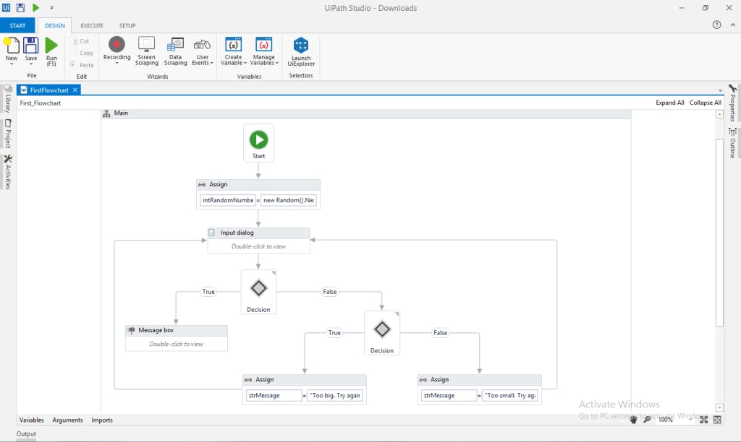Select the strMessage field in the Assign activity
Image resolution: width=741 pixels, height=442 pixels.
(x=274, y=395)
